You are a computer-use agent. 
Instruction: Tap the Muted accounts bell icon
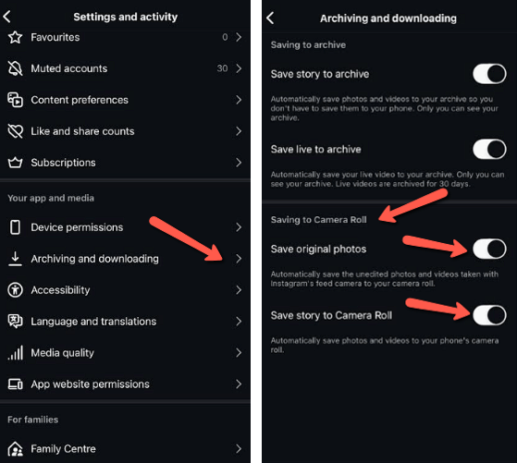coord(15,68)
